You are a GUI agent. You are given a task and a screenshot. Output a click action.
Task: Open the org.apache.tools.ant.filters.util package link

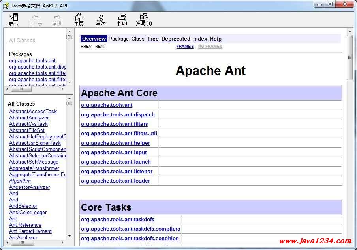[119, 133]
